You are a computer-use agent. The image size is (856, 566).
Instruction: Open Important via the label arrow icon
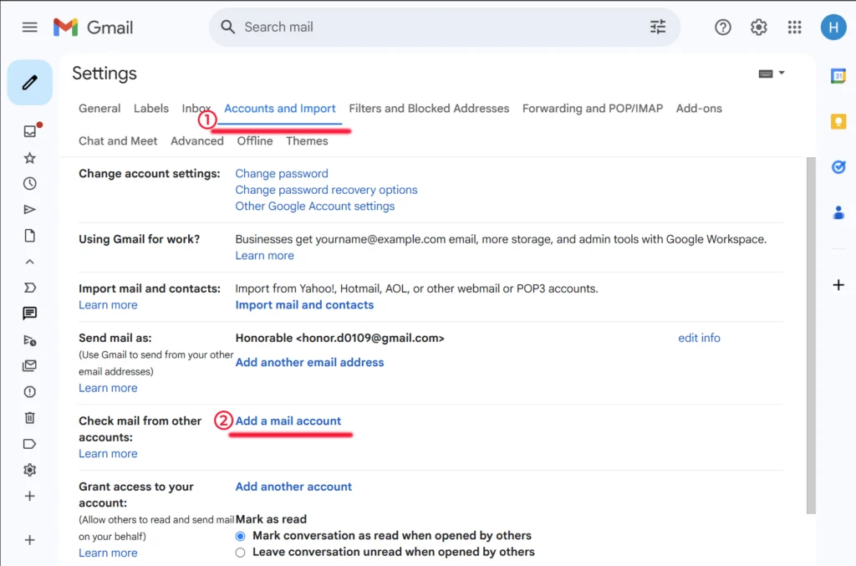(x=29, y=288)
